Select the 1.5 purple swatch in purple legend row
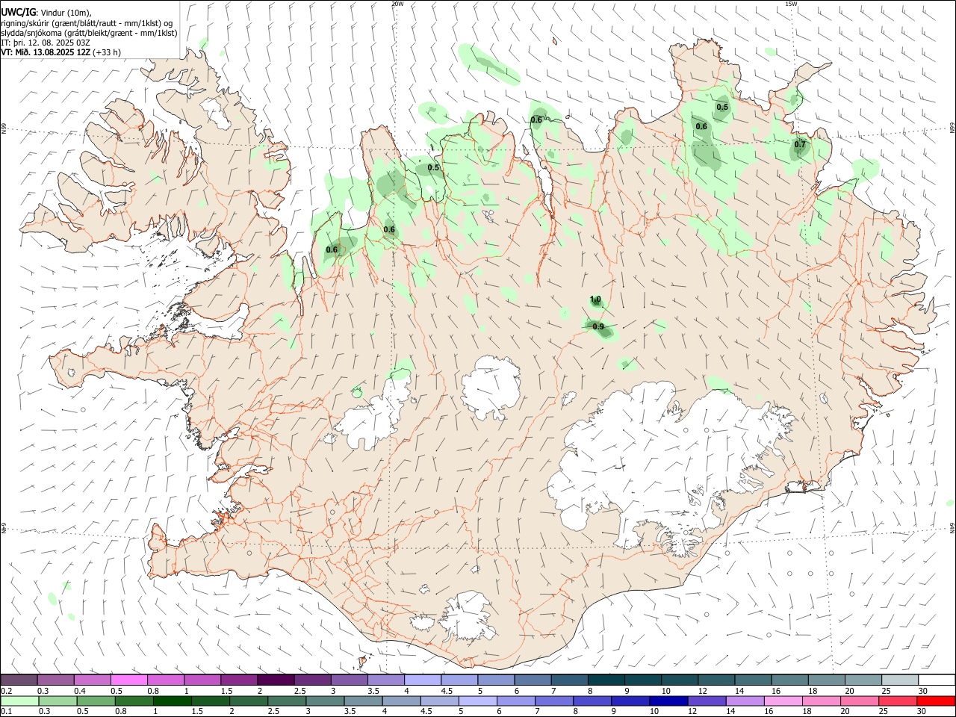The width and height of the screenshot is (956, 717). (x=240, y=680)
